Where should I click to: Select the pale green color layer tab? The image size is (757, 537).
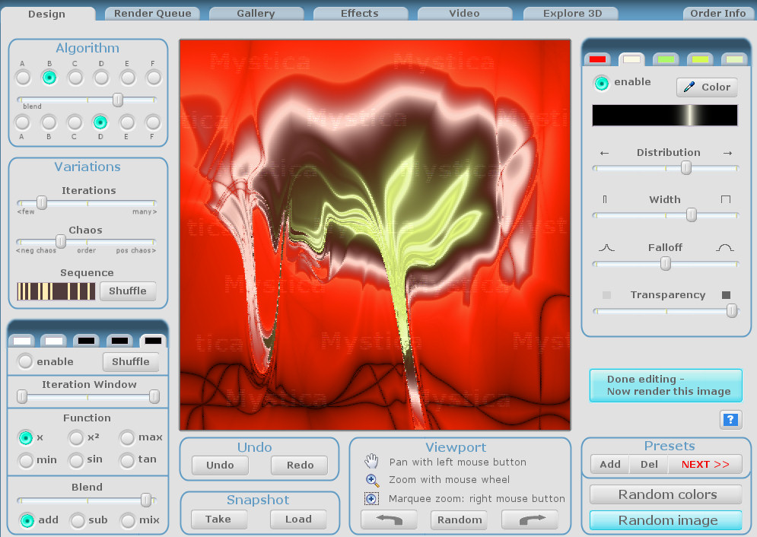pyautogui.click(x=734, y=59)
